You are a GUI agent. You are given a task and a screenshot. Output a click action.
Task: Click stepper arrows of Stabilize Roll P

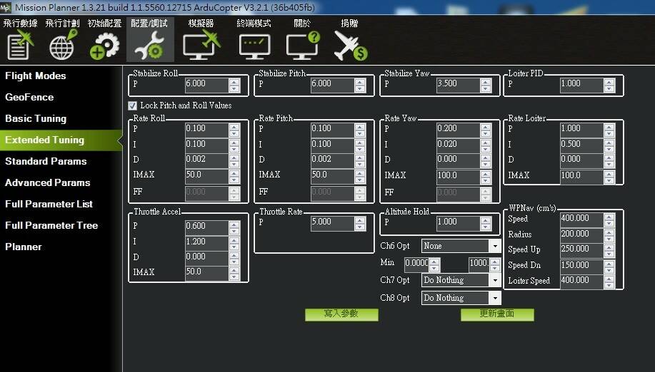point(234,86)
